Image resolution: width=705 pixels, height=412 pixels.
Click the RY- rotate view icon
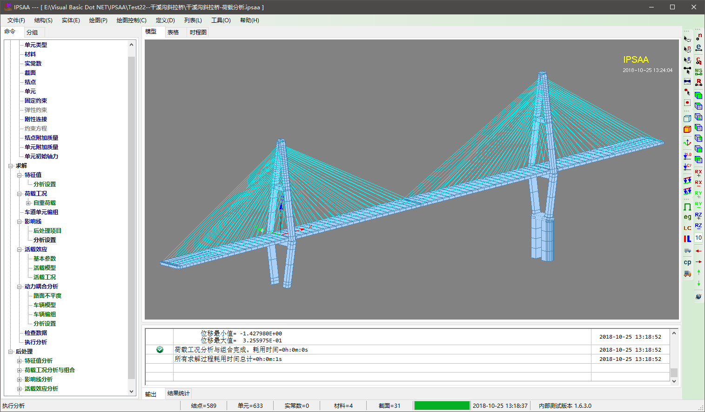click(x=698, y=205)
